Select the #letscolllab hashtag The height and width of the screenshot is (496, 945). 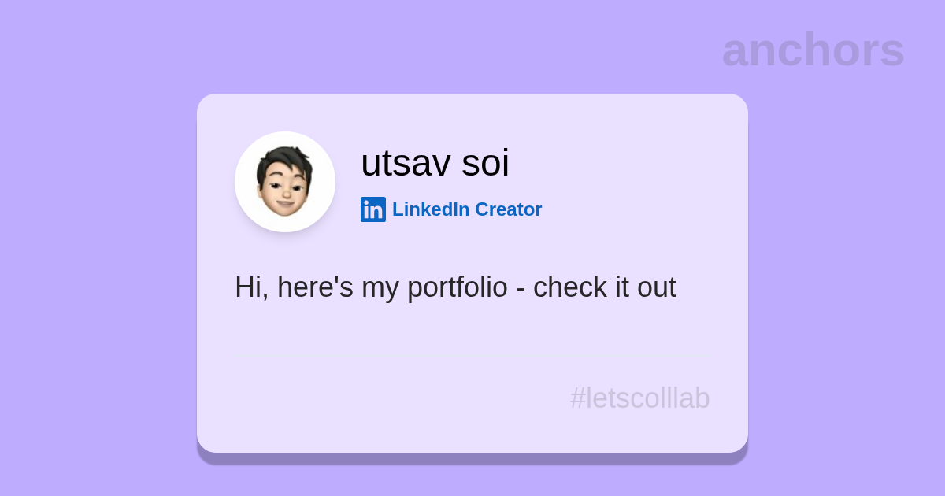click(x=639, y=398)
